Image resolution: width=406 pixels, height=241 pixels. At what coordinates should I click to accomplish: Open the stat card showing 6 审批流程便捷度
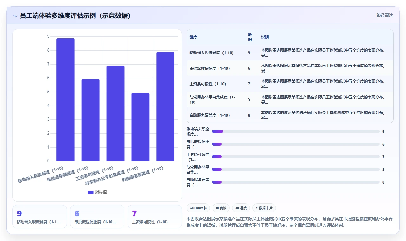click(x=97, y=217)
